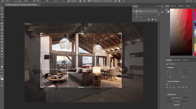The height and width of the screenshot is (109, 196).
Task: Select the Type tool
Action: point(2,57)
